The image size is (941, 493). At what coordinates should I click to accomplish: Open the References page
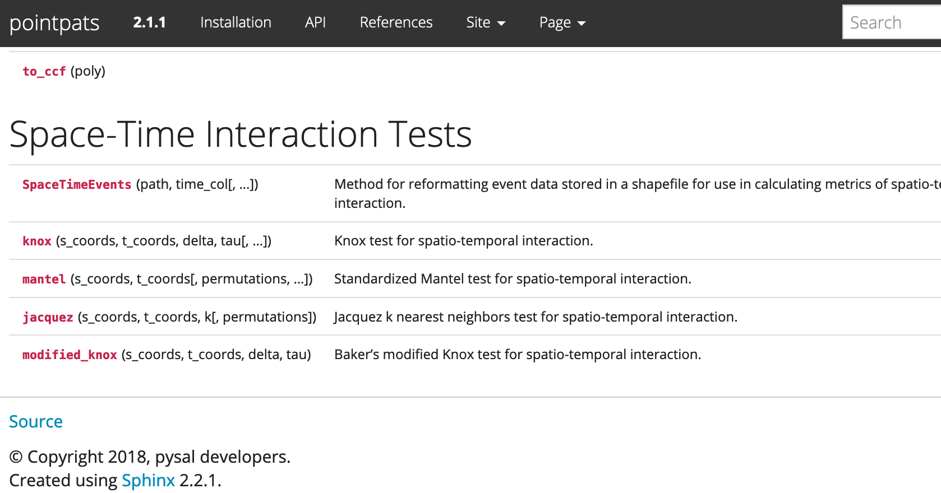396,22
